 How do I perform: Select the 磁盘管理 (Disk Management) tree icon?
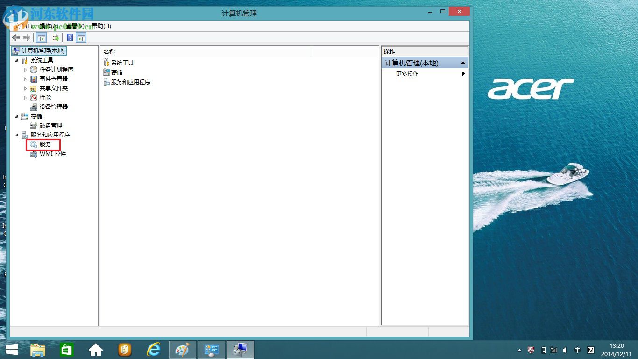point(33,125)
